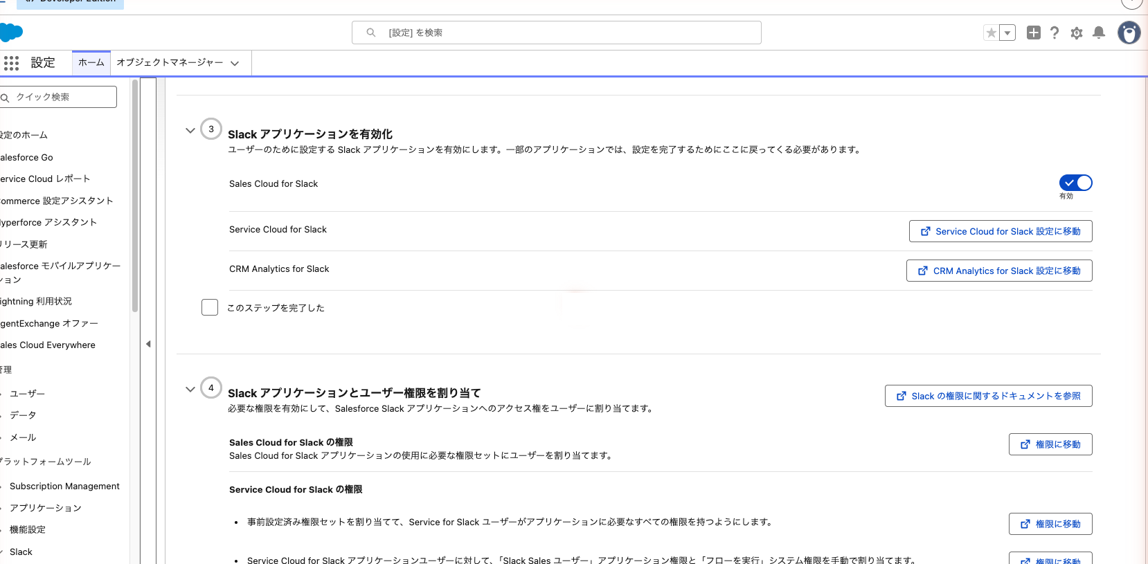Viewport: 1148px width, 564px height.
Task: Switch to the オブジェクトマネージャー tab
Action: click(x=170, y=62)
